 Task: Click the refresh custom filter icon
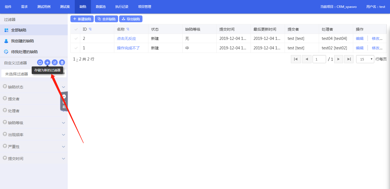pyautogui.click(x=40, y=63)
